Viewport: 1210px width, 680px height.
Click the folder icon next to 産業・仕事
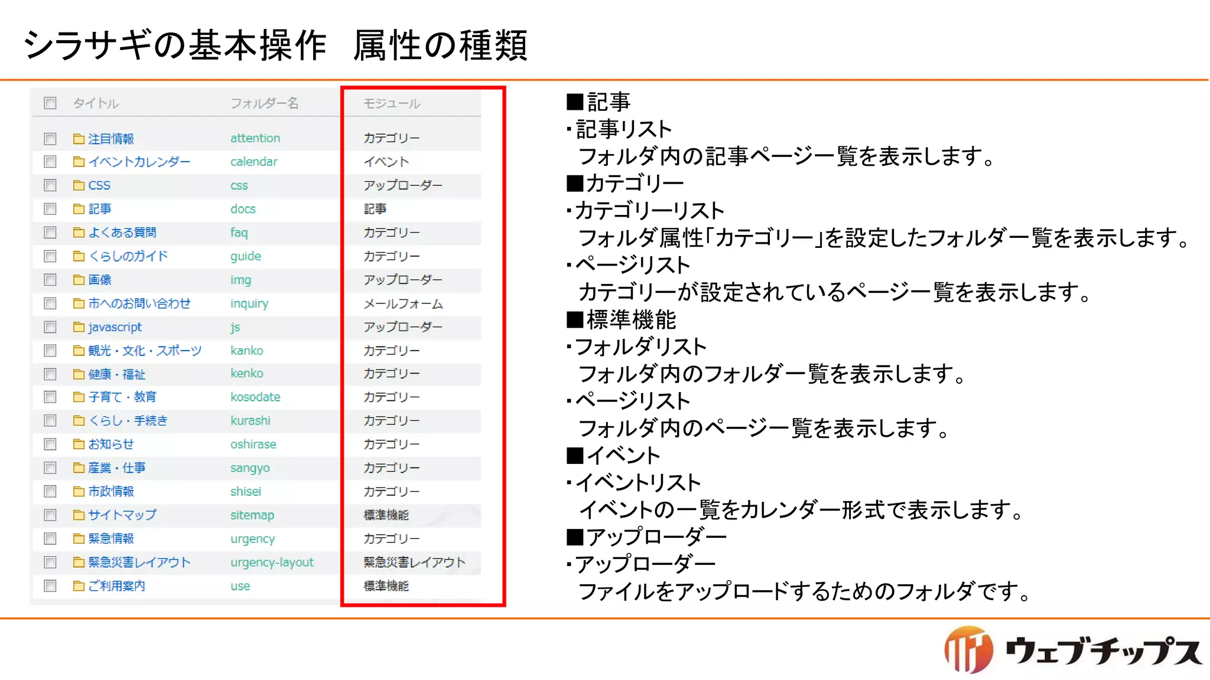[x=79, y=468]
